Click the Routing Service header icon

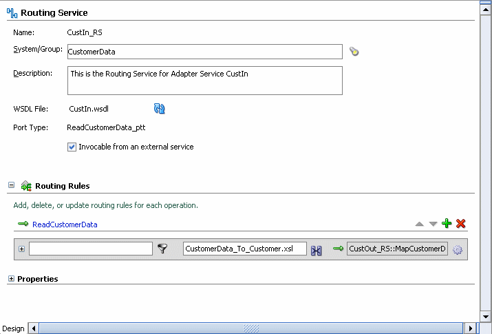(x=12, y=13)
